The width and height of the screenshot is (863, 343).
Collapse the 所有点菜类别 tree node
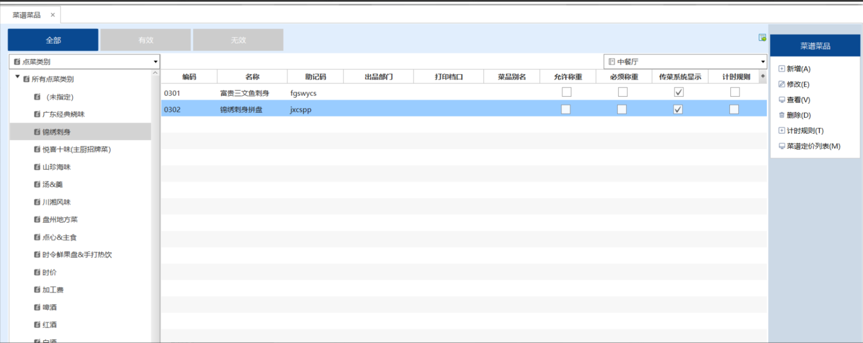[17, 77]
